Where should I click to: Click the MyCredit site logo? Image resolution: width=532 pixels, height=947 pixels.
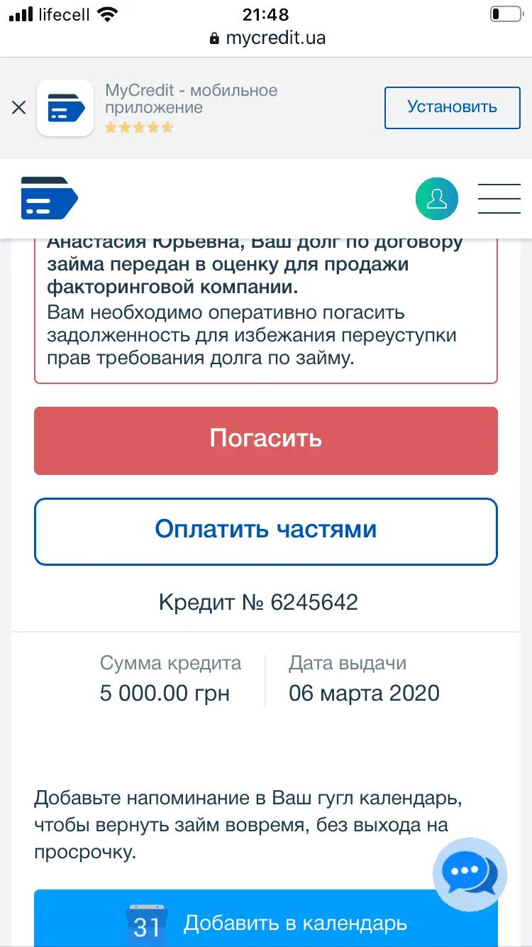click(50, 198)
